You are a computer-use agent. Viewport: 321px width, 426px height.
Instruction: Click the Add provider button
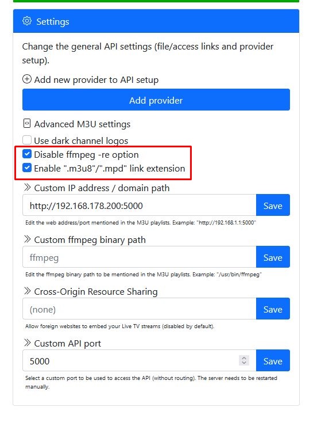click(156, 100)
